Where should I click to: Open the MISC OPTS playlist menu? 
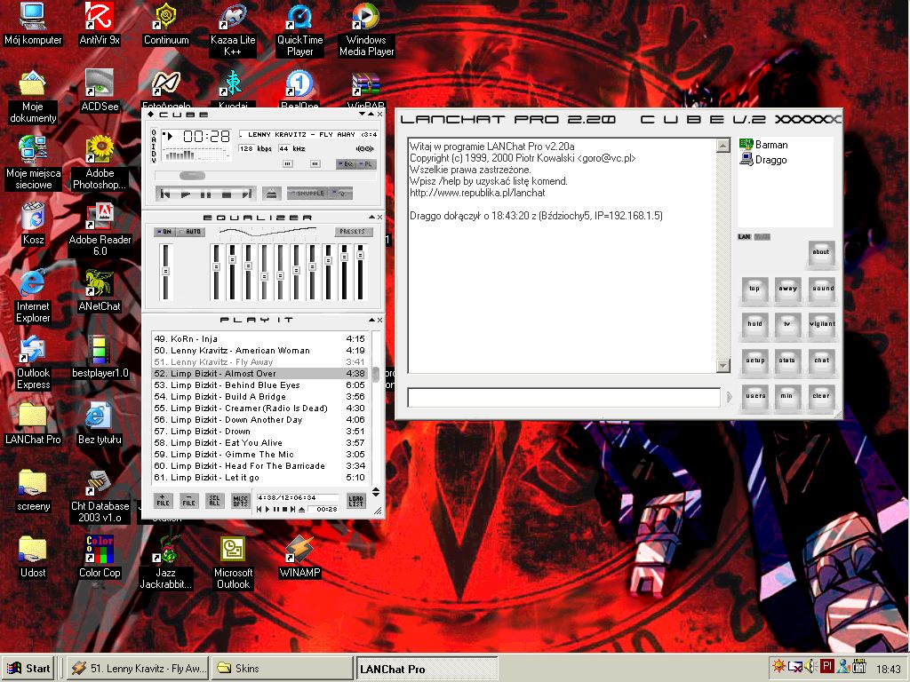coord(241,501)
